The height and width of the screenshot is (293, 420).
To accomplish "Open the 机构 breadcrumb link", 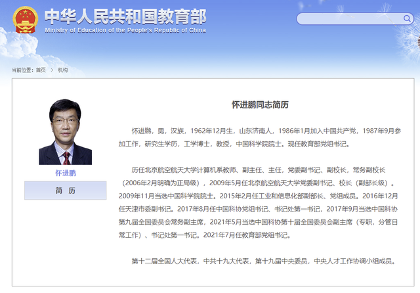I will pos(62,70).
